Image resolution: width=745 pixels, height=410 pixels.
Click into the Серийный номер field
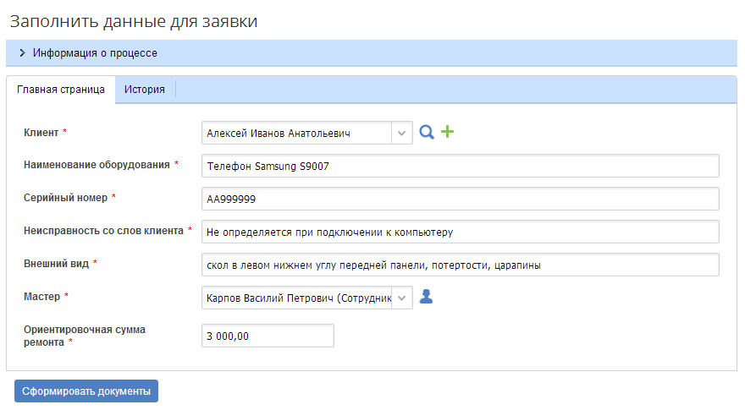tap(460, 199)
